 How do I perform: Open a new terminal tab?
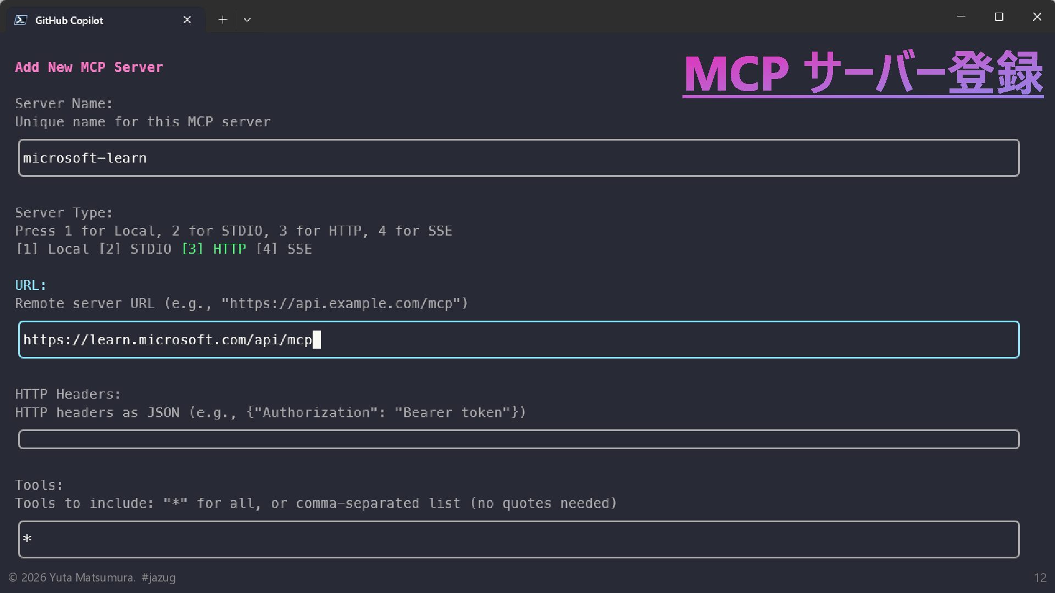(223, 20)
